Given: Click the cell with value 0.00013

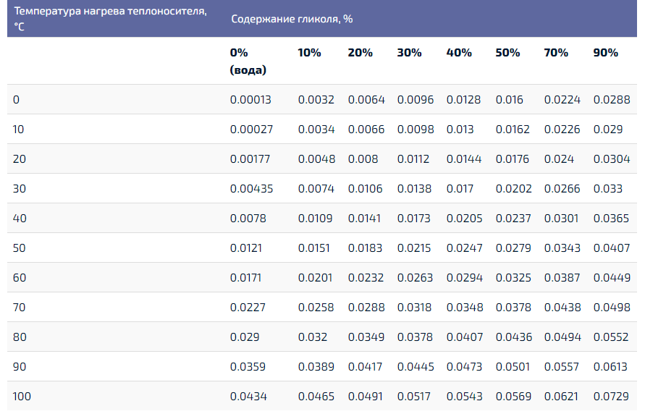Looking at the screenshot, I should click(250, 100).
